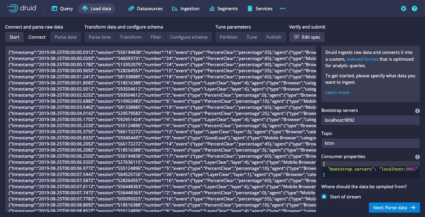Go back to the Start step
This screenshot has width=425, height=217.
click(x=14, y=37)
